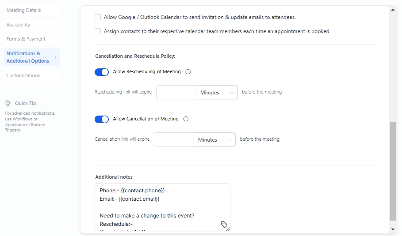Viewport: 402px width, 236px height.
Task: Open Minutes dropdown for rescheduling link expiry
Action: pos(217,93)
